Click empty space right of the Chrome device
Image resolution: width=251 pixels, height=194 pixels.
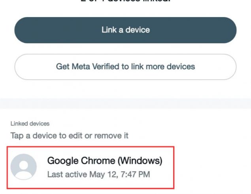pos(211,167)
